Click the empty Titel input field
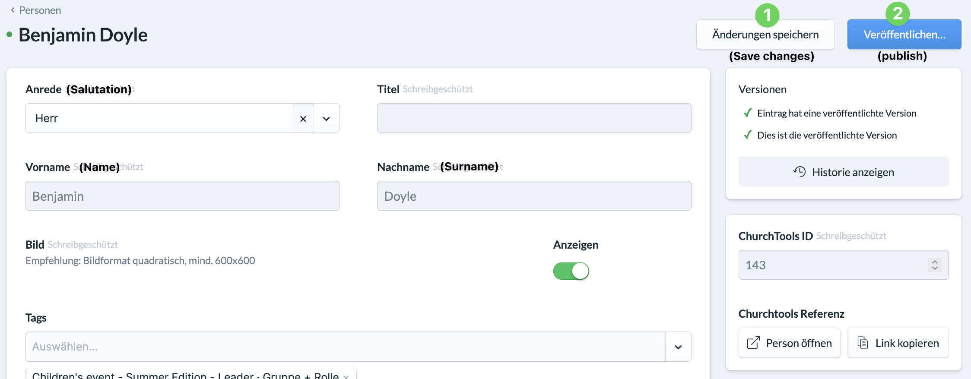The height and width of the screenshot is (379, 971). coord(534,118)
